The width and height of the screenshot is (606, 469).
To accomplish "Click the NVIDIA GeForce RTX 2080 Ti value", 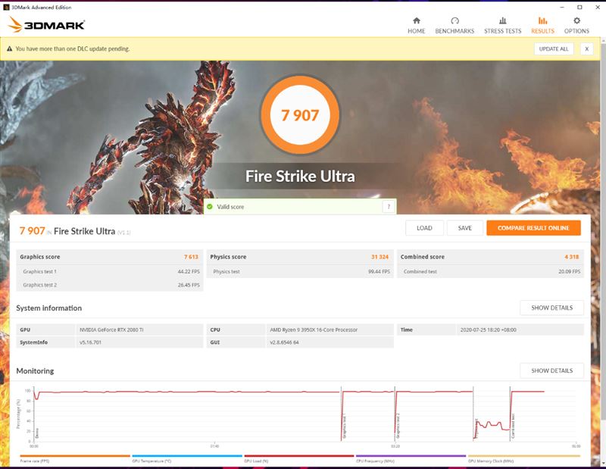I will [111, 330].
